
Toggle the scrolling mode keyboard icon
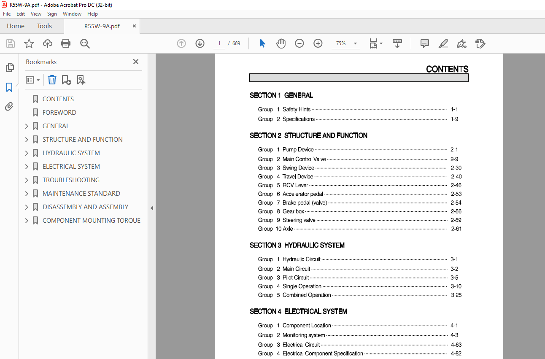(x=397, y=43)
